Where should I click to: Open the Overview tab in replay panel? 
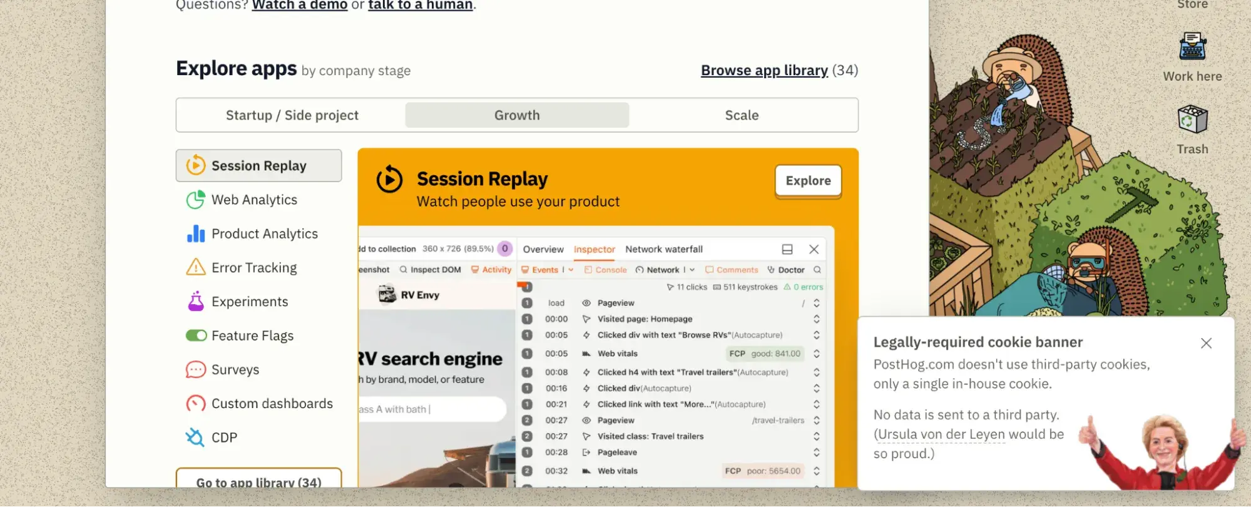(x=543, y=249)
